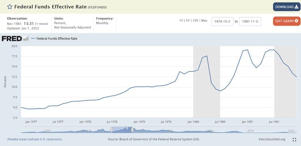The width and height of the screenshot is (301, 146).
Task: Select the 10Y time range
Action: [x=195, y=21]
